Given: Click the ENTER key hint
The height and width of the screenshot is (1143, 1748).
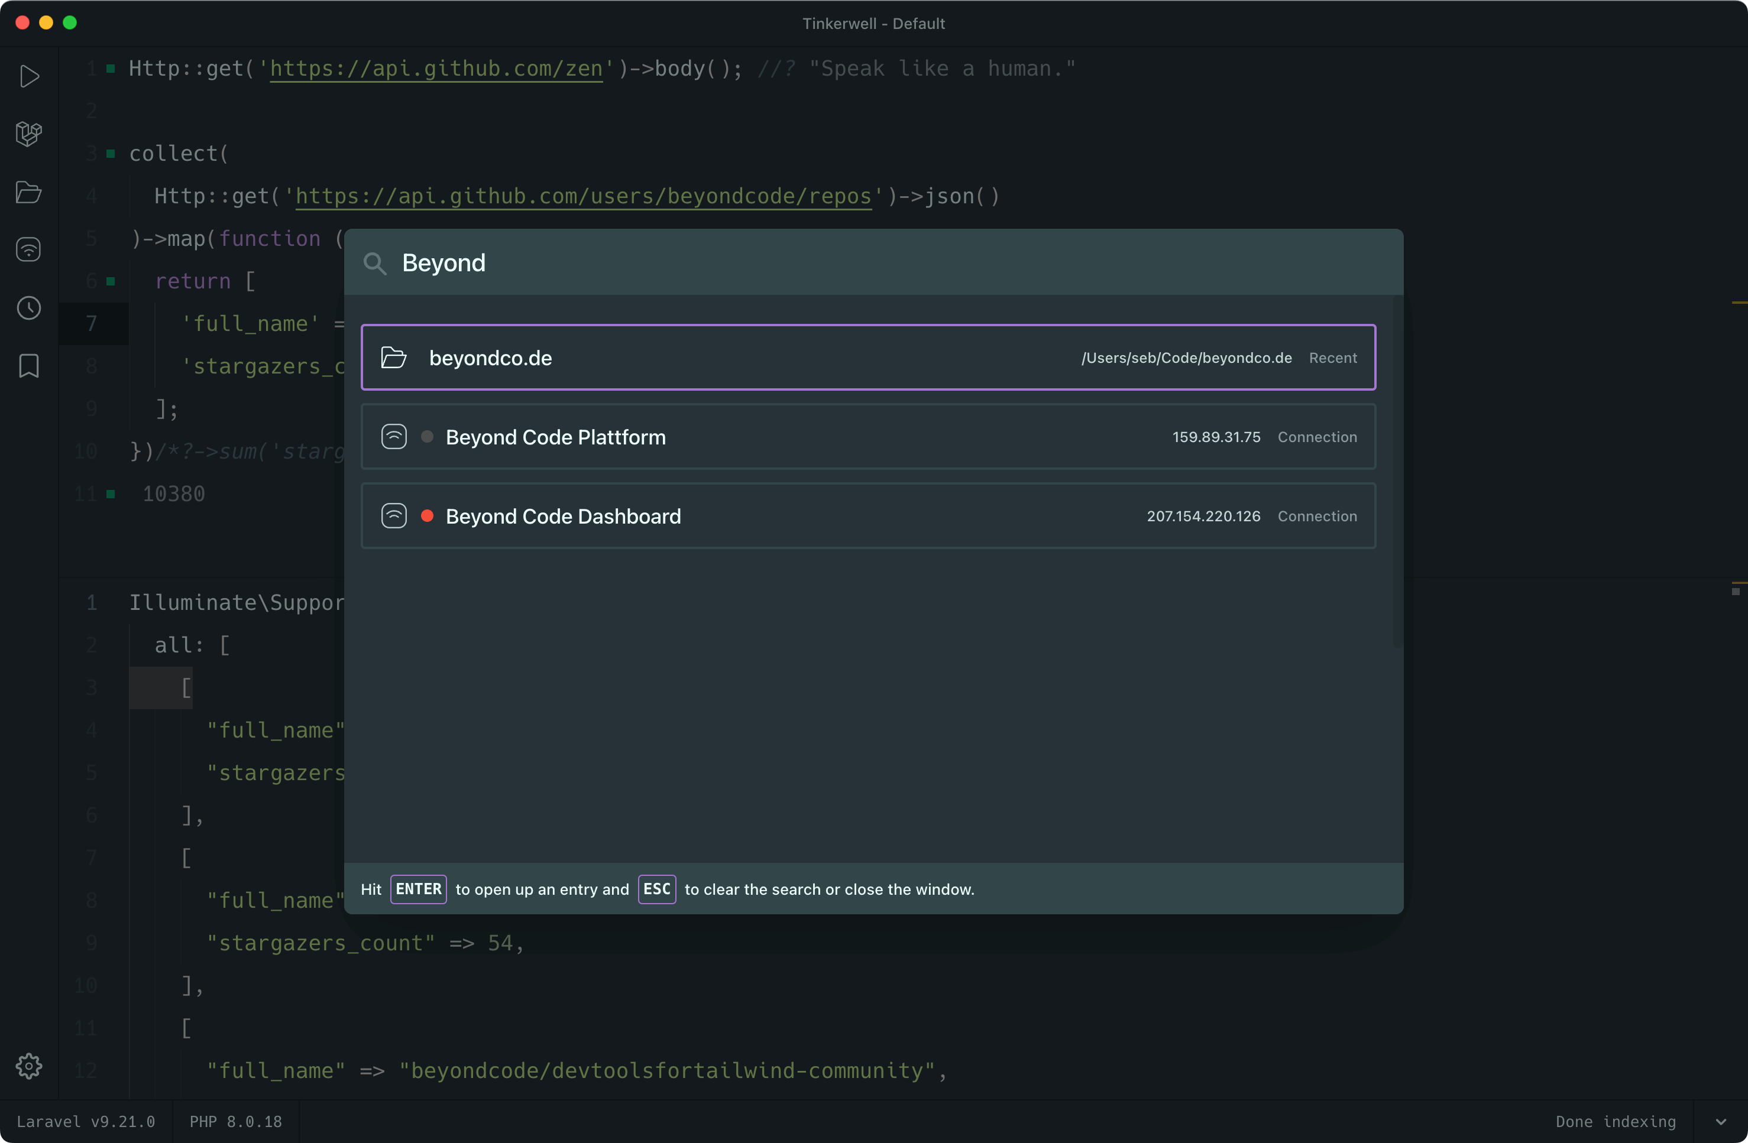Looking at the screenshot, I should tap(419, 889).
